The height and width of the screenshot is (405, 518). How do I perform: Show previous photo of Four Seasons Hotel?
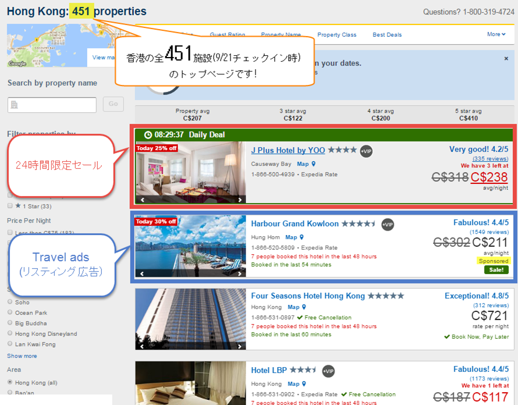pyautogui.click(x=142, y=346)
